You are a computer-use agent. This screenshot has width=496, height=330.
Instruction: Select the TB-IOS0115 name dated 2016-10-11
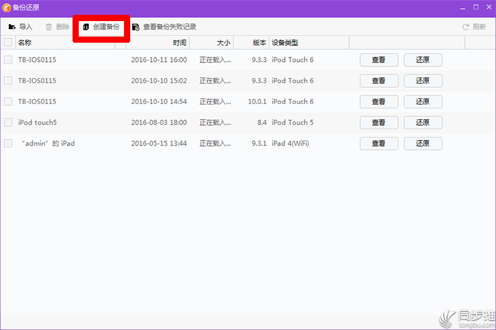point(37,59)
